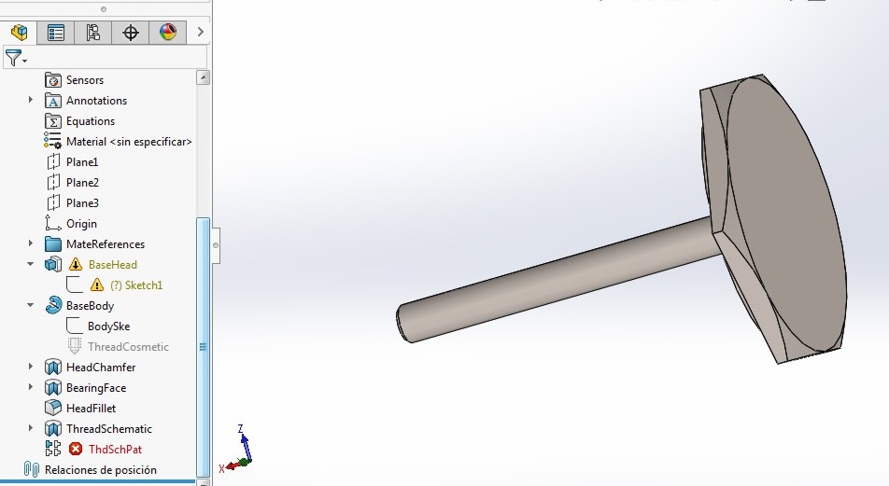
Task: Select the Sensors label
Action: (84, 80)
